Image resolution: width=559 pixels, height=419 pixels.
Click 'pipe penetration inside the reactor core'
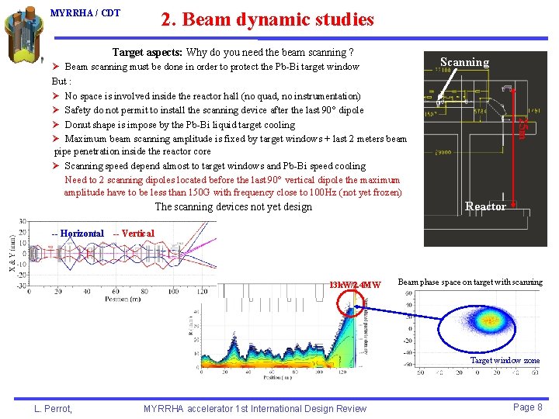tap(132, 151)
